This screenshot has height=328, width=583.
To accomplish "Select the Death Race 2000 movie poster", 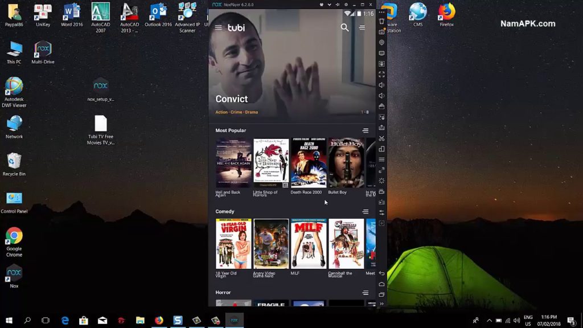I will pos(308,163).
